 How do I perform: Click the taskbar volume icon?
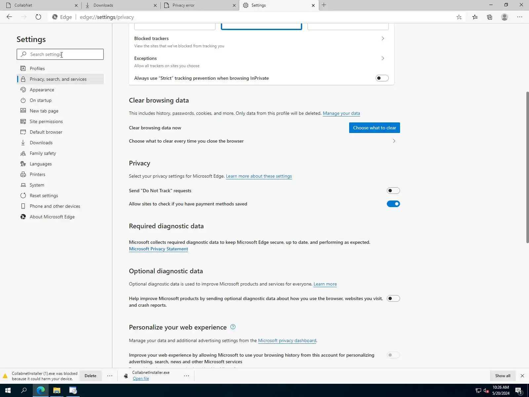click(486, 391)
